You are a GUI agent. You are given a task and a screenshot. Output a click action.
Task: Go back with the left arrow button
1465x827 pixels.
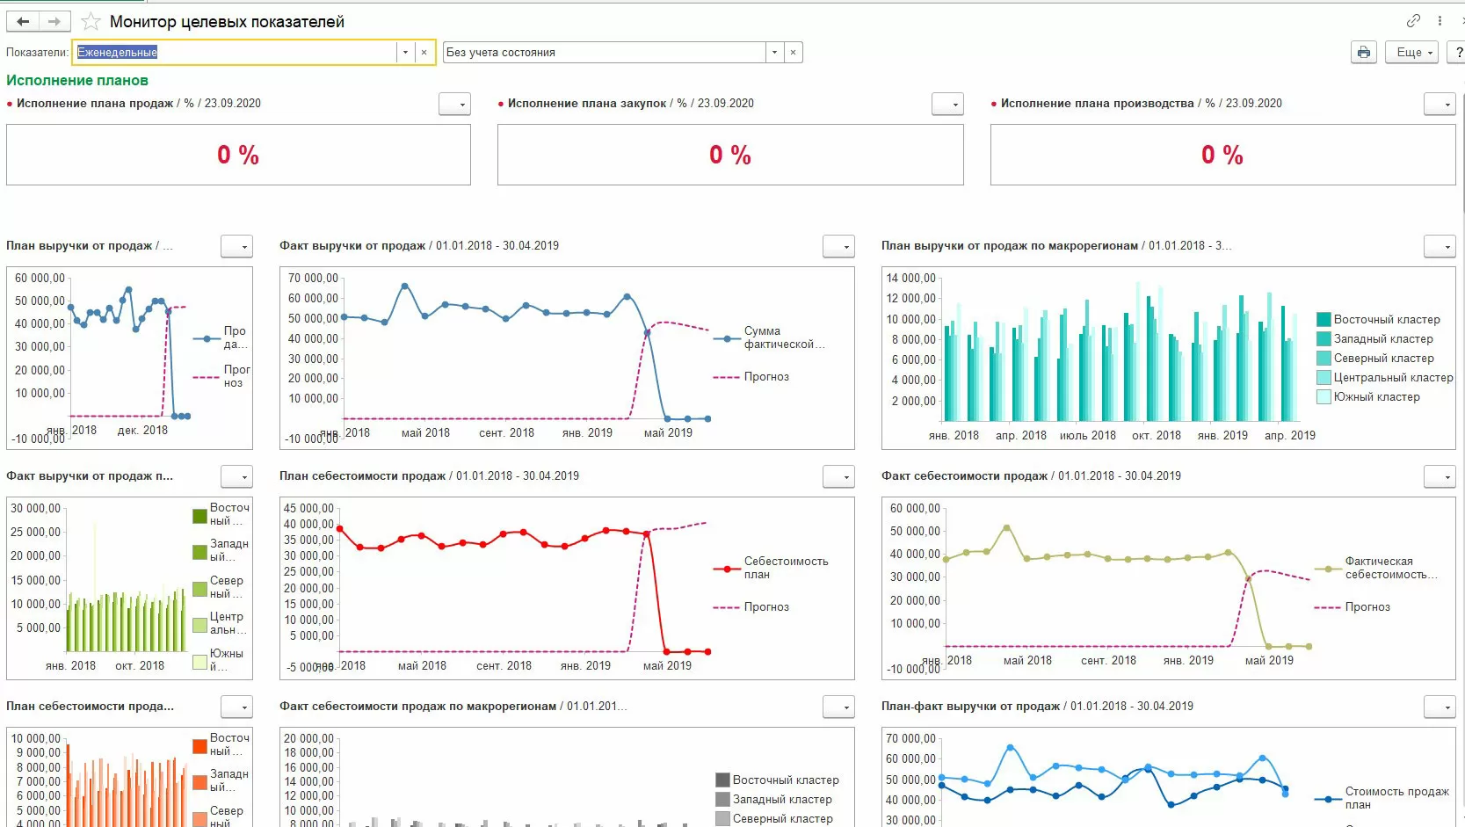point(23,21)
